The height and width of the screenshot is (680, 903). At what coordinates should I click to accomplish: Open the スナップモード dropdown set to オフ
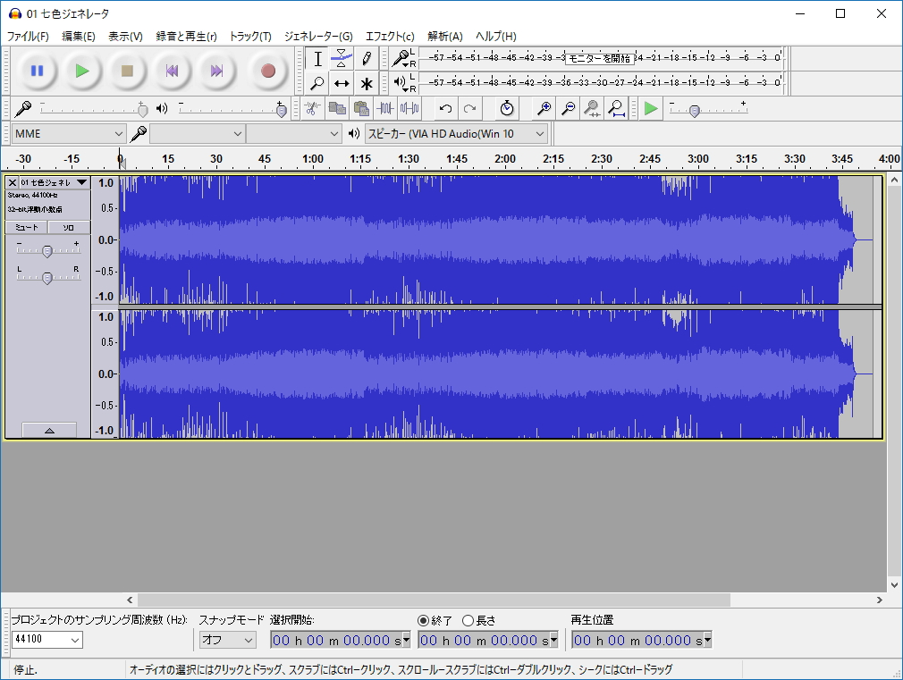[x=227, y=640]
